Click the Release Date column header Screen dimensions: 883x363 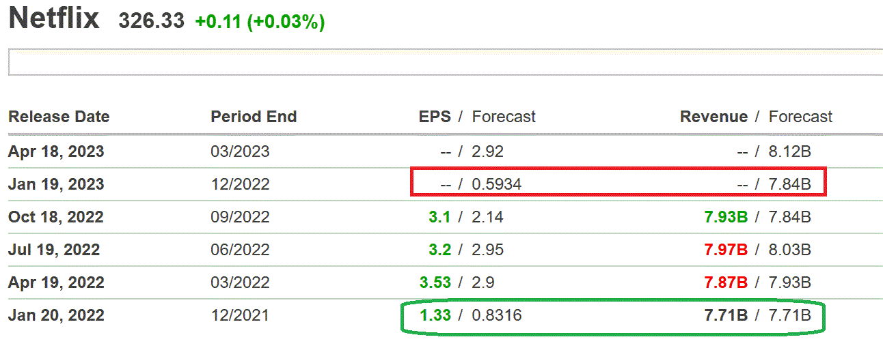59,117
